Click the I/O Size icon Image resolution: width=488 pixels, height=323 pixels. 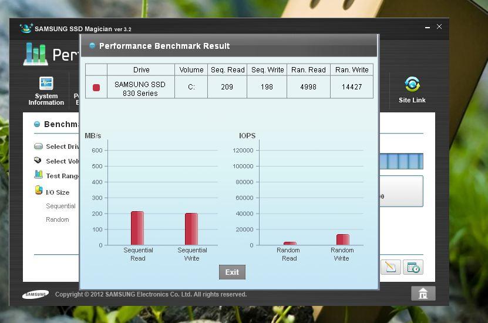click(x=39, y=190)
